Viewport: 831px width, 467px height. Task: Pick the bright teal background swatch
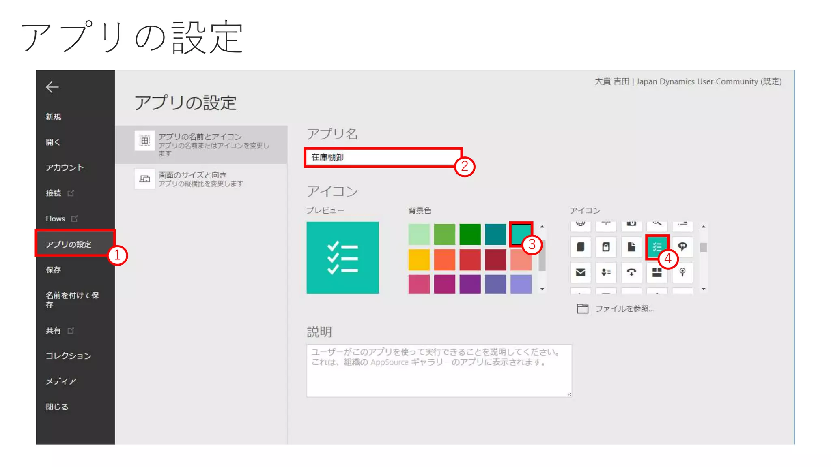pos(521,234)
